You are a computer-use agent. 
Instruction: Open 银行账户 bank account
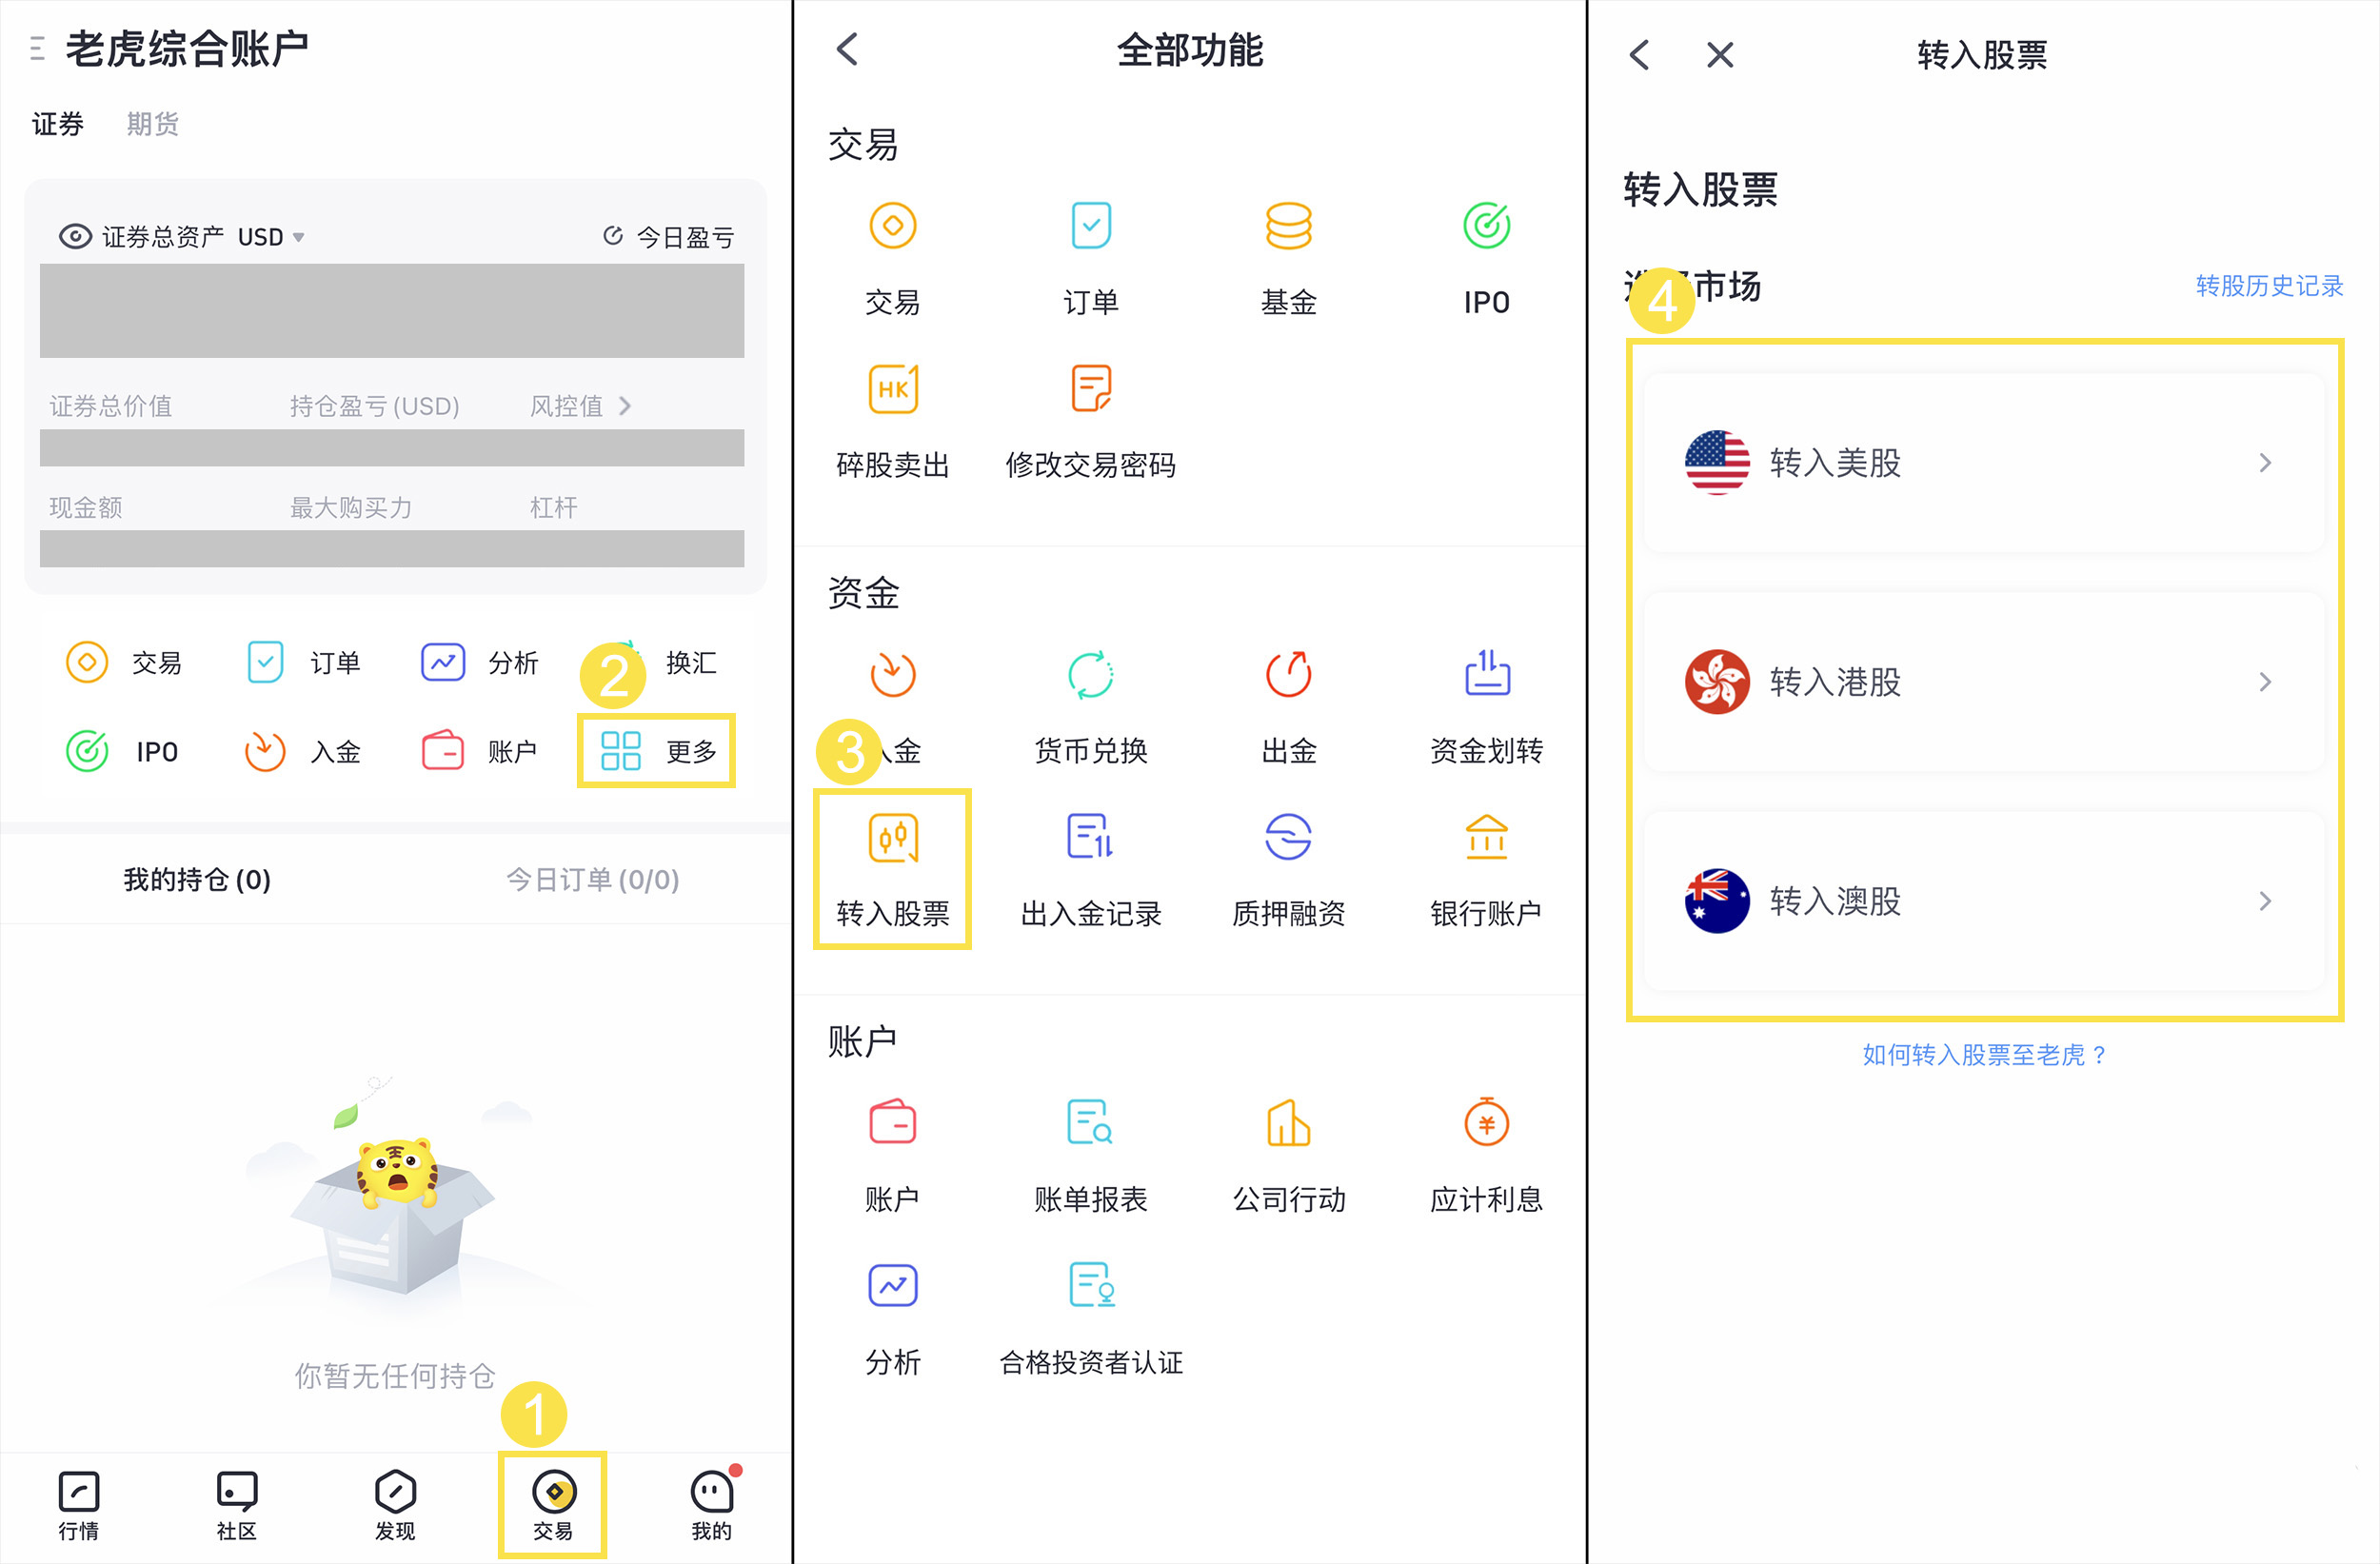[x=1487, y=870]
